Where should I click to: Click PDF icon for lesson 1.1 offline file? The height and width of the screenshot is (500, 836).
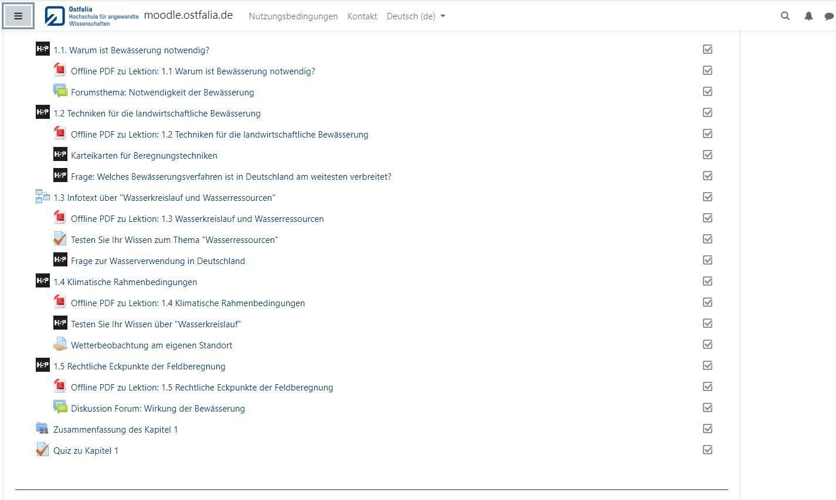pyautogui.click(x=60, y=70)
